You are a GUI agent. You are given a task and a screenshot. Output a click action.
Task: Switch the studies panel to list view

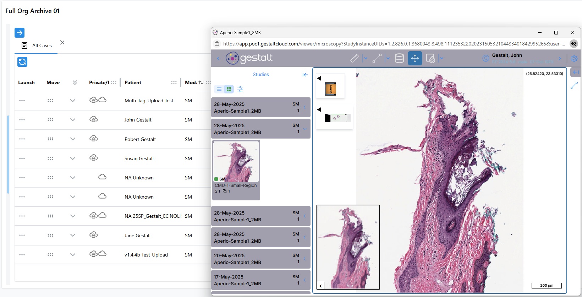point(219,89)
